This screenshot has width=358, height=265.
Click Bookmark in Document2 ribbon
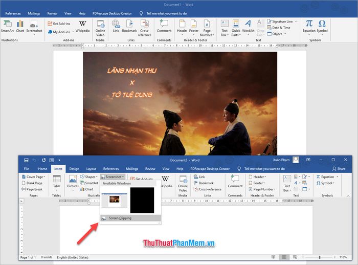click(204, 183)
